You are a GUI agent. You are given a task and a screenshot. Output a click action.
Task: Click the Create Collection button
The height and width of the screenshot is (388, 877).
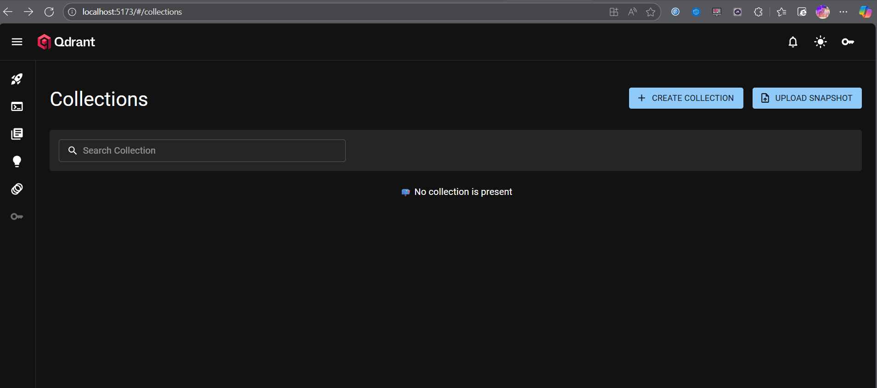(x=686, y=98)
